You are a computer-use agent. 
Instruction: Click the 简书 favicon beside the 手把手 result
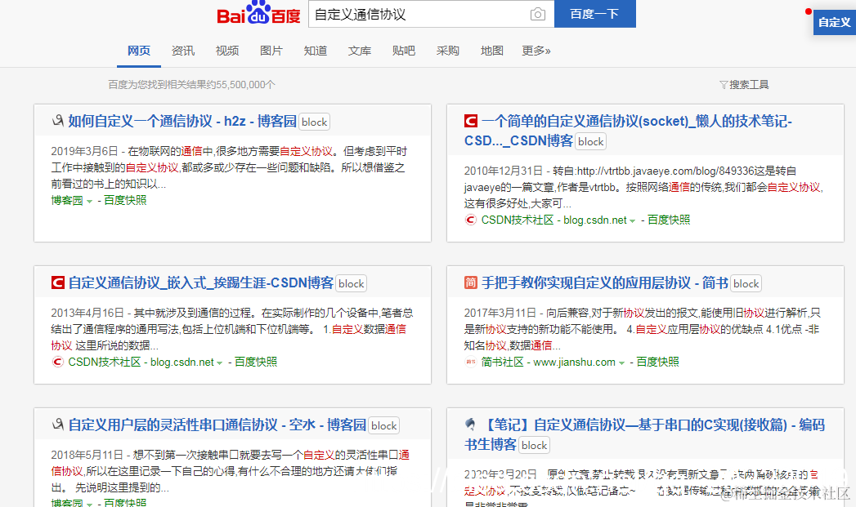[471, 282]
